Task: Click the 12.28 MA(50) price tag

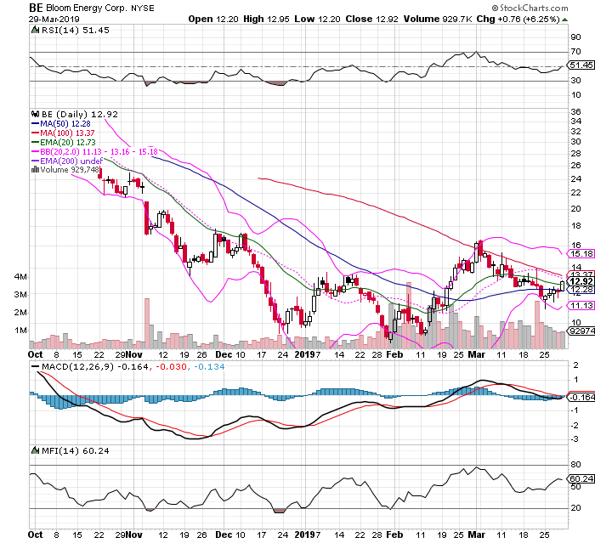Action: (x=581, y=290)
